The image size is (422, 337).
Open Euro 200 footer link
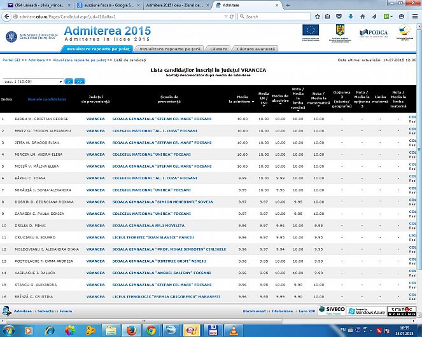(307, 311)
